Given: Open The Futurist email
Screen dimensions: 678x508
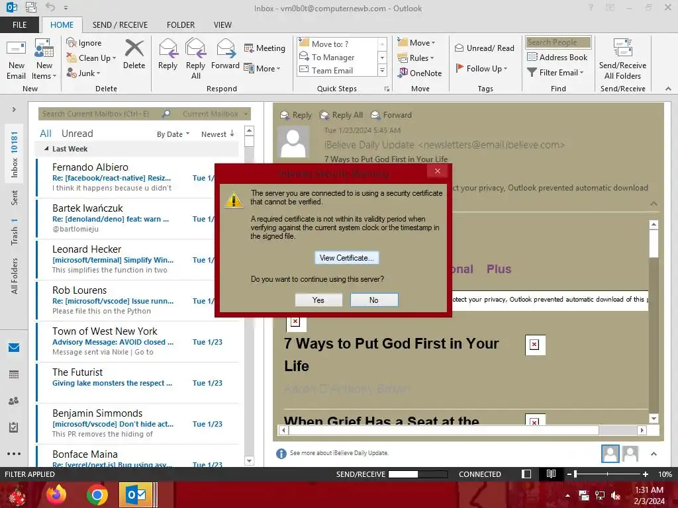Looking at the screenshot, I should (138, 382).
